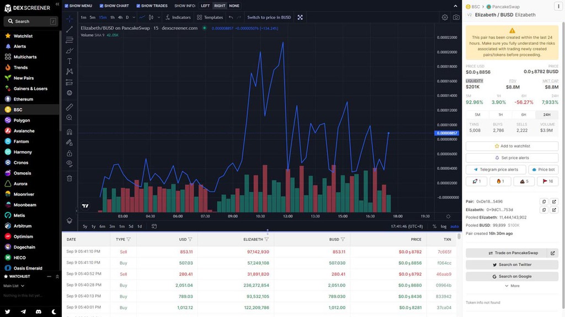Click the zoom in tool
Image resolution: width=565 pixels, height=317 pixels.
[x=70, y=118]
